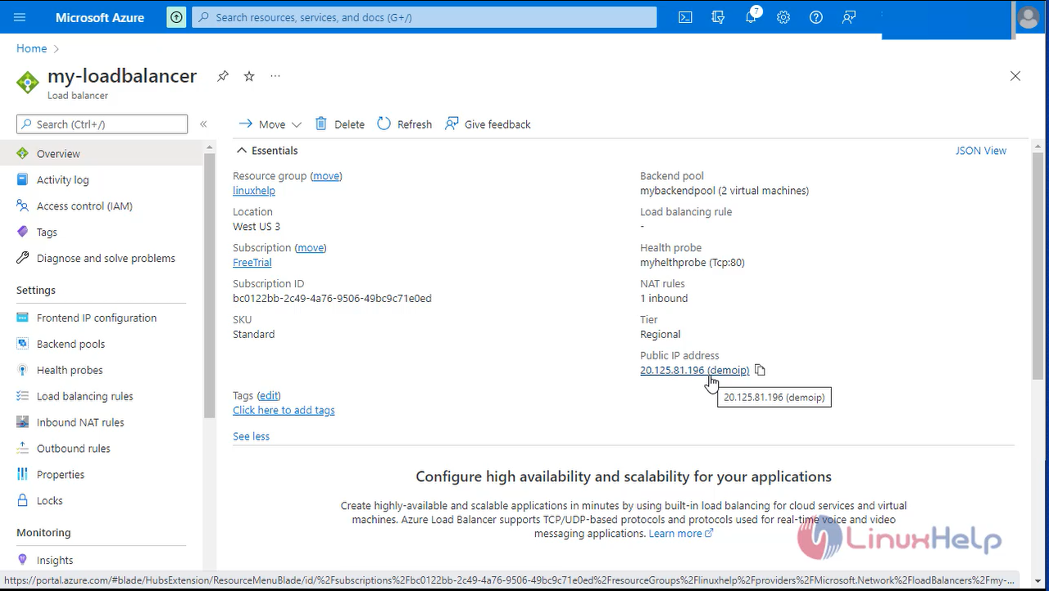Close the my-loadbalancer blade
Screen dimensions: 1049x591
[x=1015, y=76]
